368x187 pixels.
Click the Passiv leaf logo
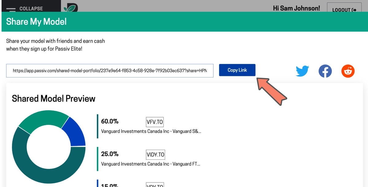click(71, 8)
